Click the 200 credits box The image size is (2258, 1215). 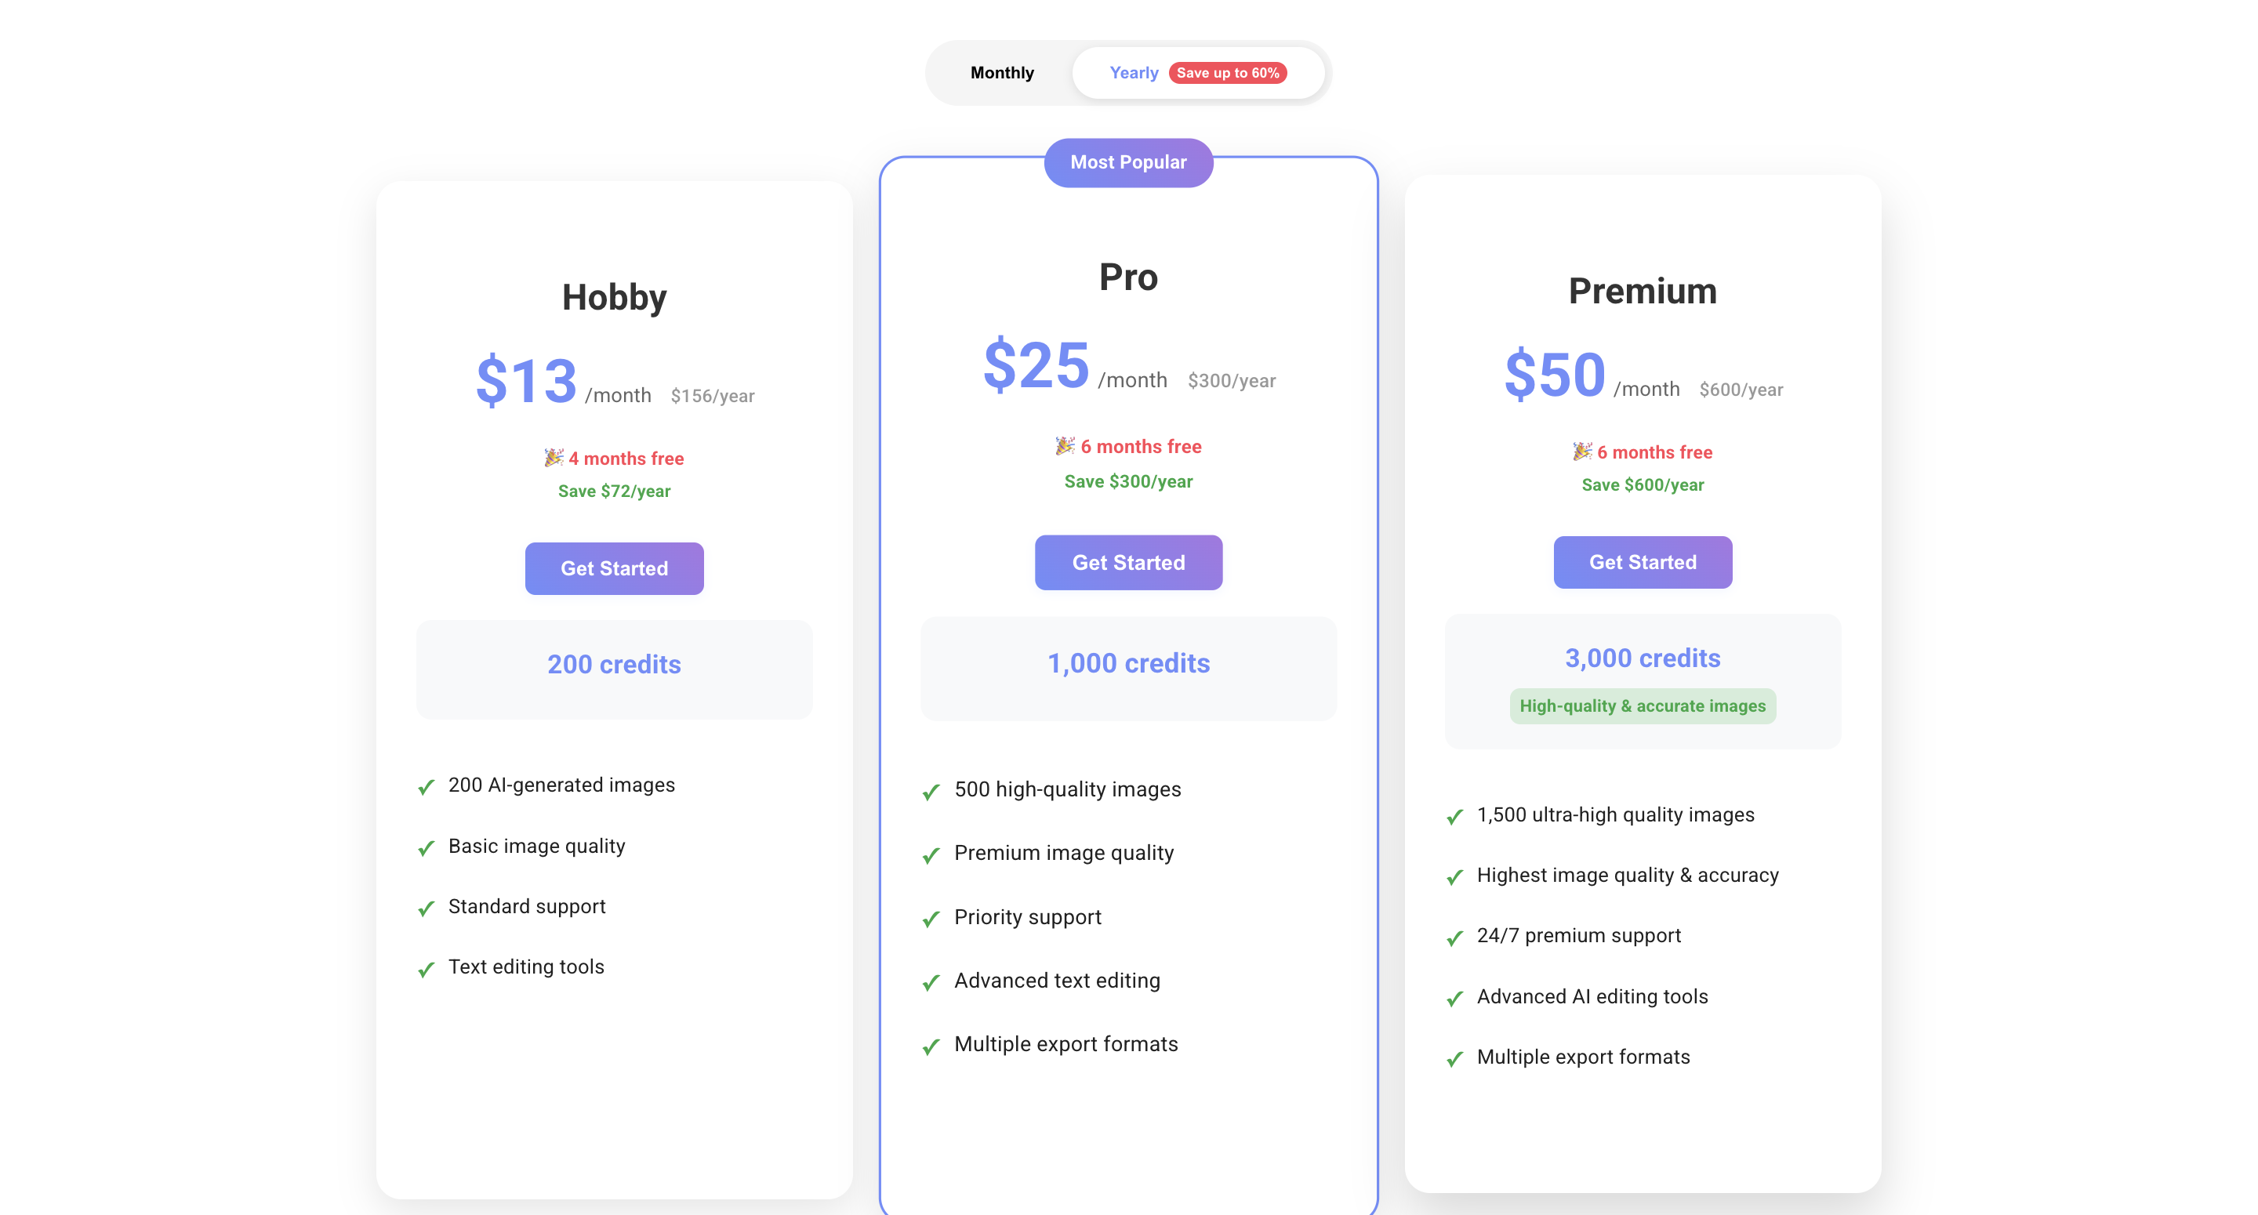click(614, 669)
